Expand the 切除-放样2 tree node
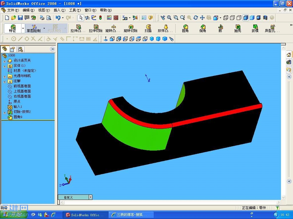Screen dimensions: 293x219 coord(5,113)
